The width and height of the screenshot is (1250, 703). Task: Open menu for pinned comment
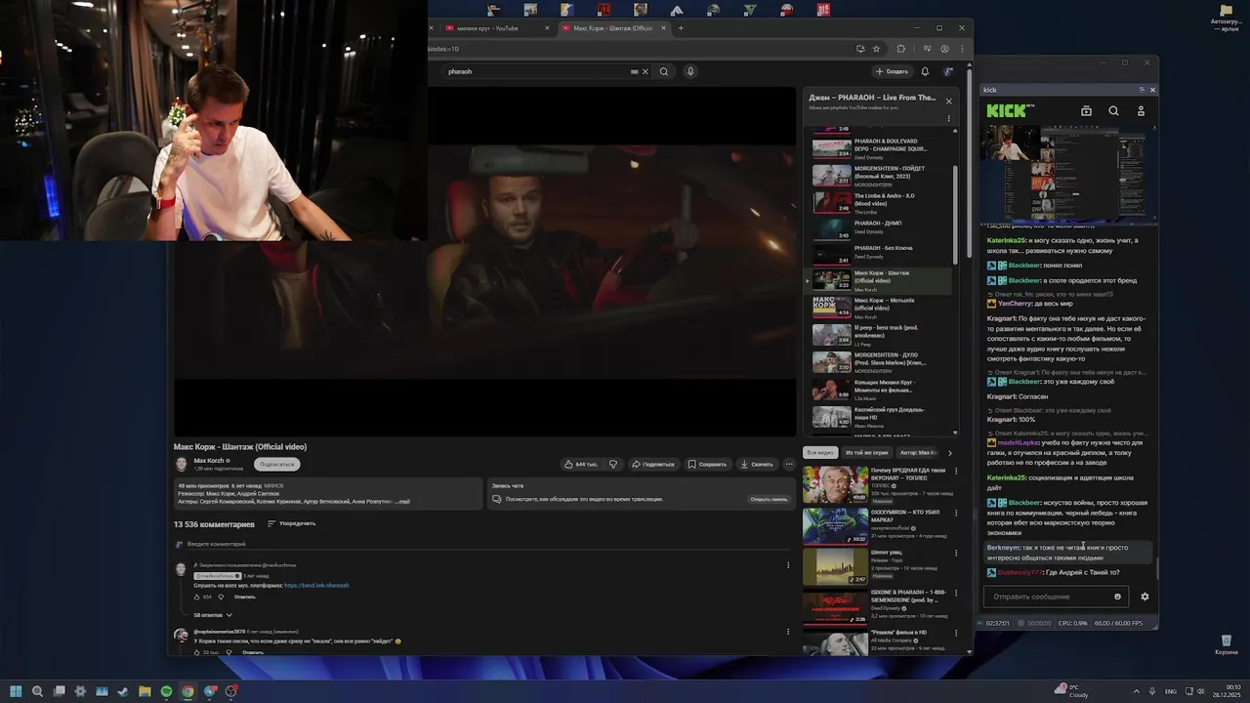(788, 564)
